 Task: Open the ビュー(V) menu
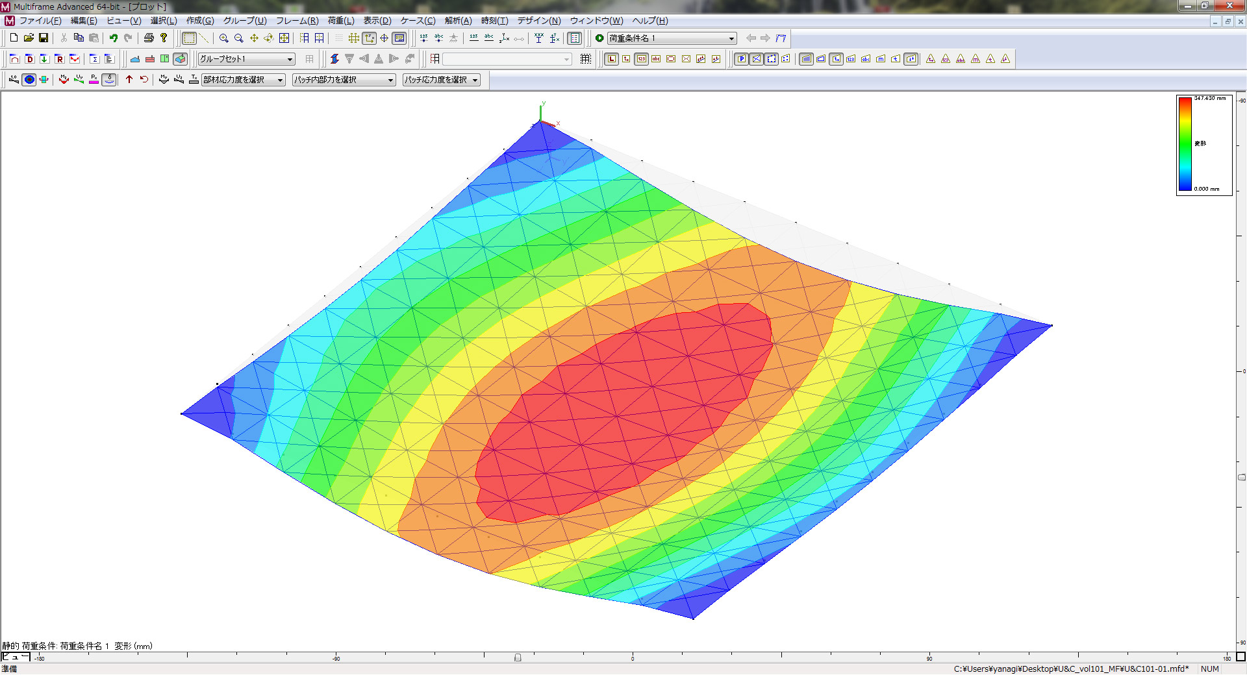pos(124,21)
